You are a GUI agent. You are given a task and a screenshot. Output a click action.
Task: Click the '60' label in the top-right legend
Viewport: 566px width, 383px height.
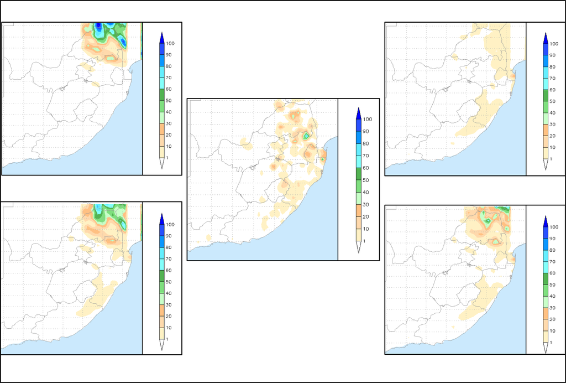[x=552, y=90]
